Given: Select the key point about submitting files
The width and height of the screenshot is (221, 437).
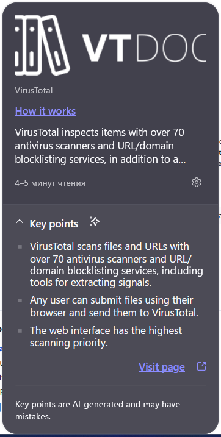Looking at the screenshot, I should coord(114,307).
